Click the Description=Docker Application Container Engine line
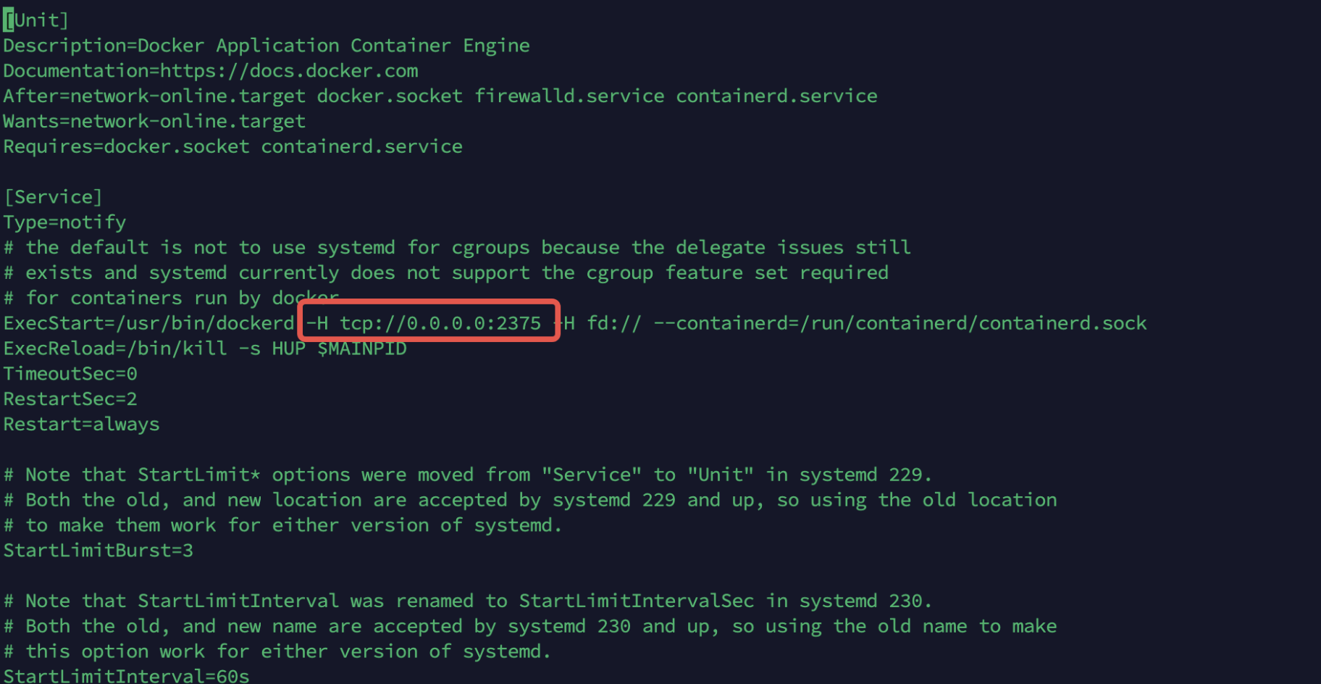1321x684 pixels. coord(267,46)
